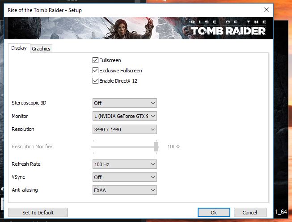Screen dimensions: 292x222
Task: Click the Setup window title text
Action: click(45, 10)
